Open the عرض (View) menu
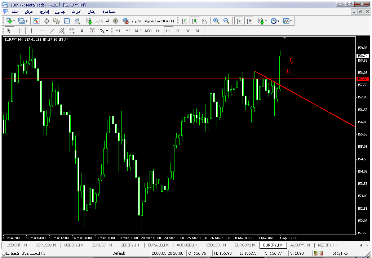372x258 pixels. 29,12
